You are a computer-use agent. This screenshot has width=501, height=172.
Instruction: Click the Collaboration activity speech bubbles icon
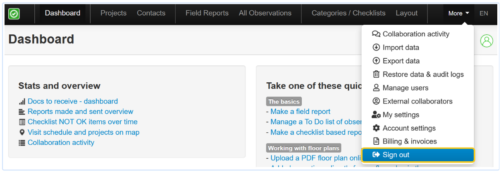coord(376,34)
